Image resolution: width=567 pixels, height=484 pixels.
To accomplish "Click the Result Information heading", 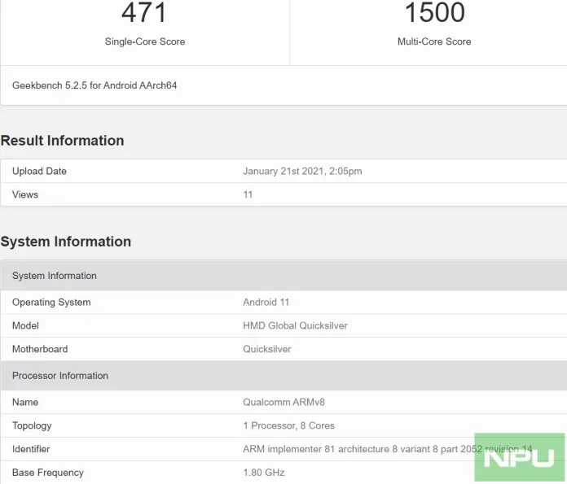I will point(63,141).
